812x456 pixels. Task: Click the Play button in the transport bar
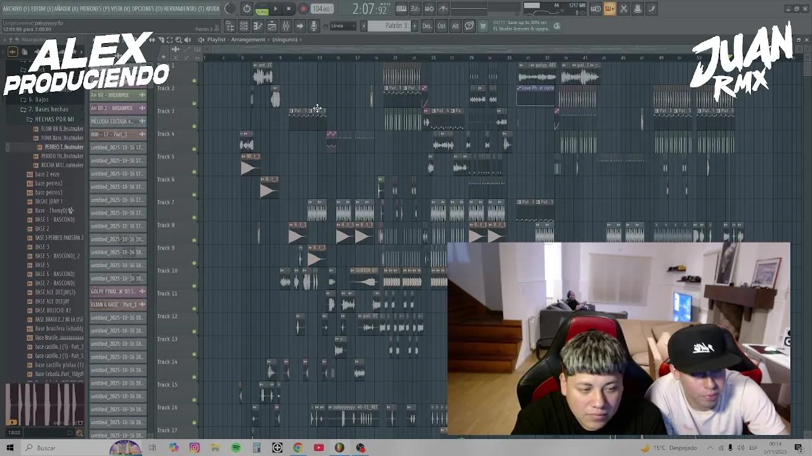[x=275, y=9]
